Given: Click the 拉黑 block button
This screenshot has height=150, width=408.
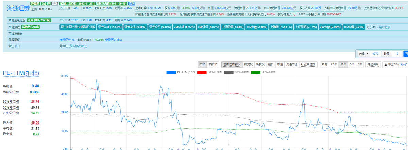Looking at the screenshot, I should pos(386,54).
